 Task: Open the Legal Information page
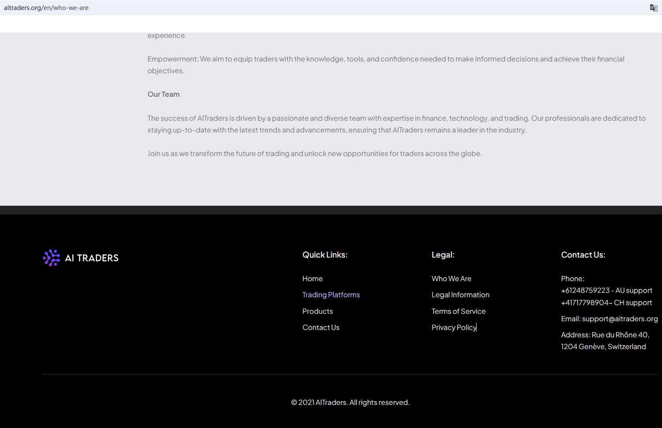[x=460, y=295]
